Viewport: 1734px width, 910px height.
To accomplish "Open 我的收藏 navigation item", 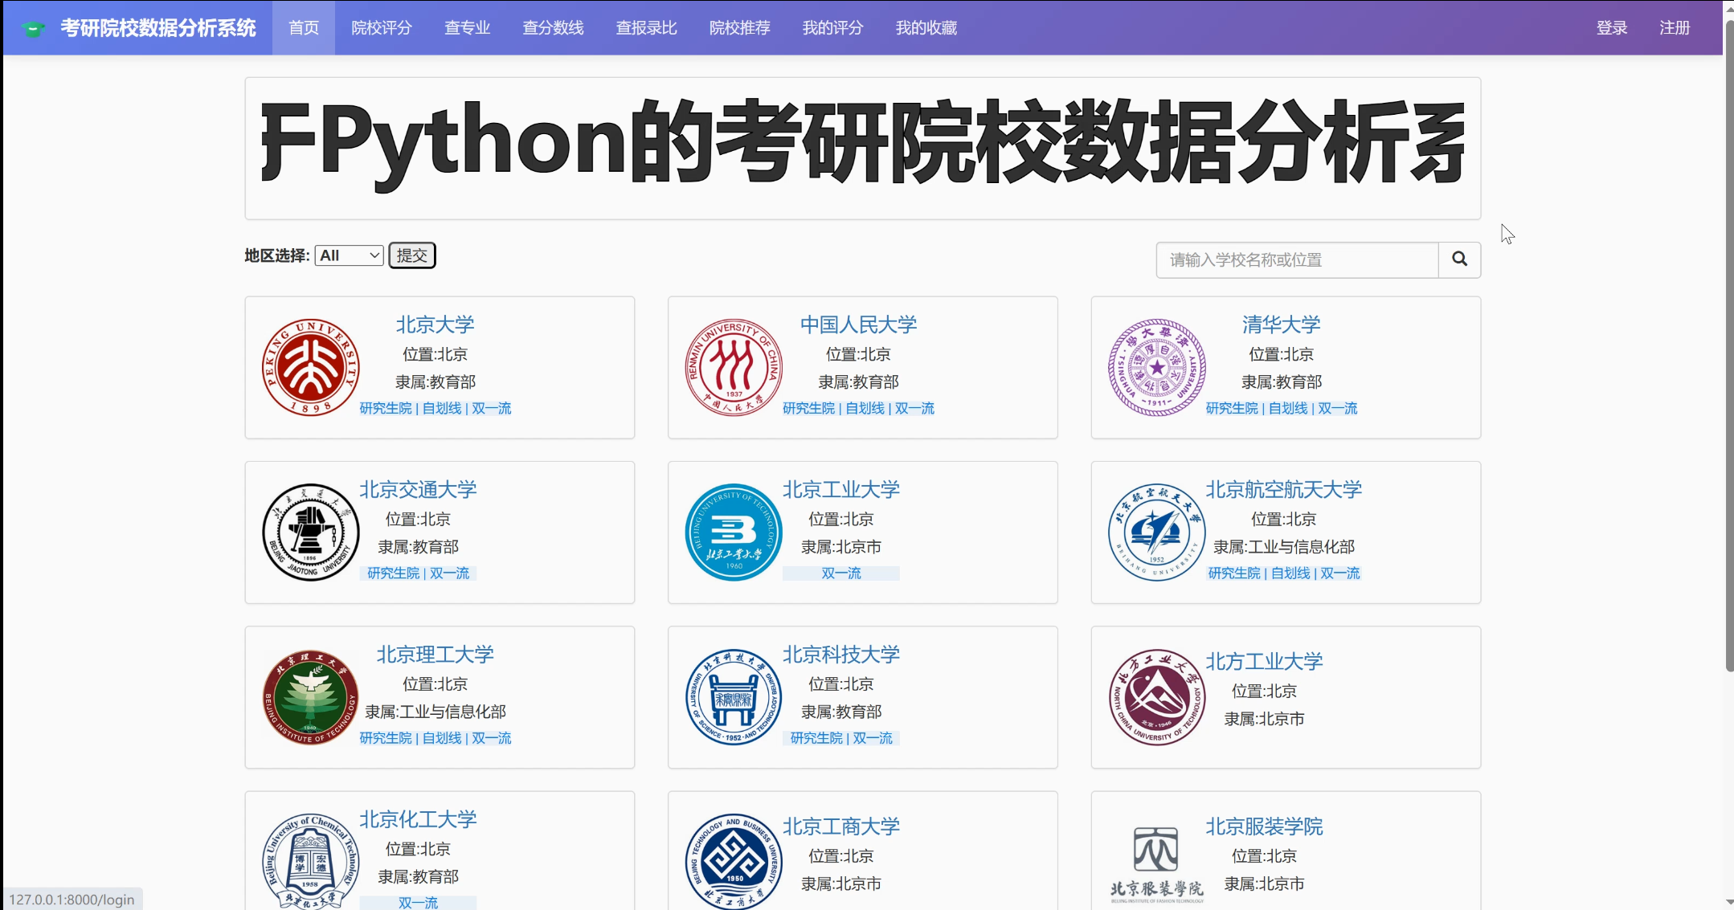I will coord(926,27).
